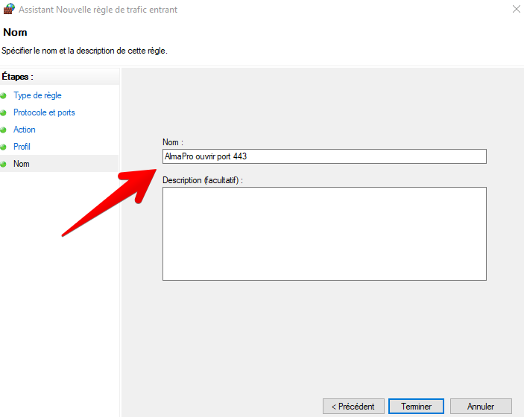Select the Nom step in the sidebar
This screenshot has width=524, height=417.
point(22,164)
